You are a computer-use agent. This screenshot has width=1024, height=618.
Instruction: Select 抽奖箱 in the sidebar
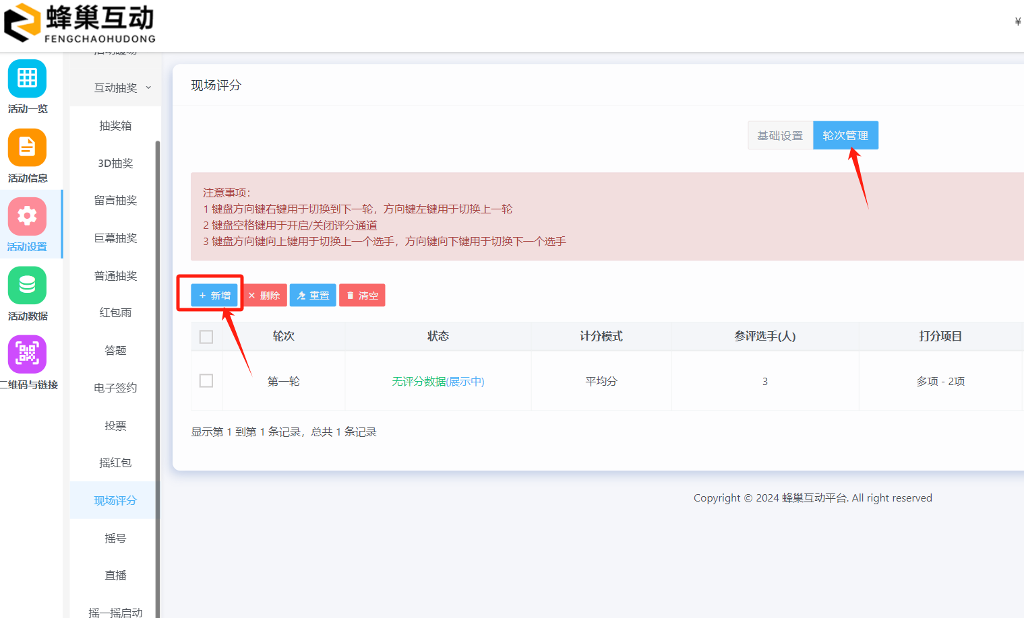pos(115,126)
